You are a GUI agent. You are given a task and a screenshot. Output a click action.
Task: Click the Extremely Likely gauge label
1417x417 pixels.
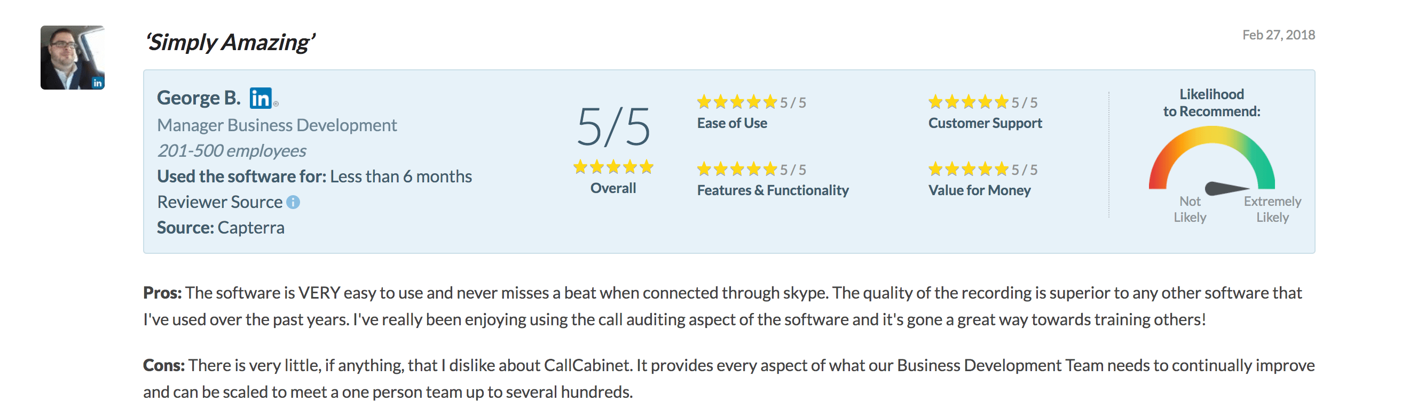tap(1272, 210)
